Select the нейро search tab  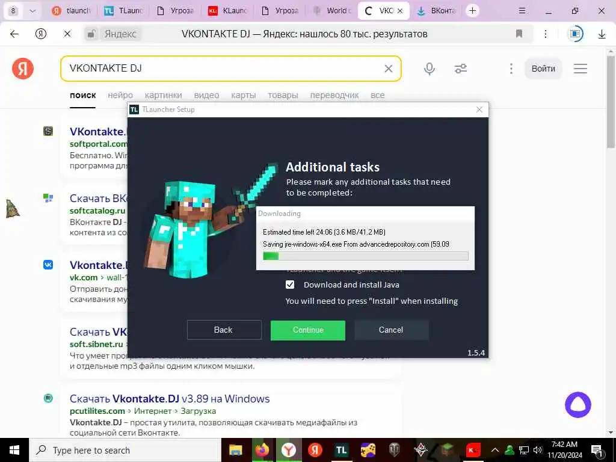pyautogui.click(x=120, y=95)
